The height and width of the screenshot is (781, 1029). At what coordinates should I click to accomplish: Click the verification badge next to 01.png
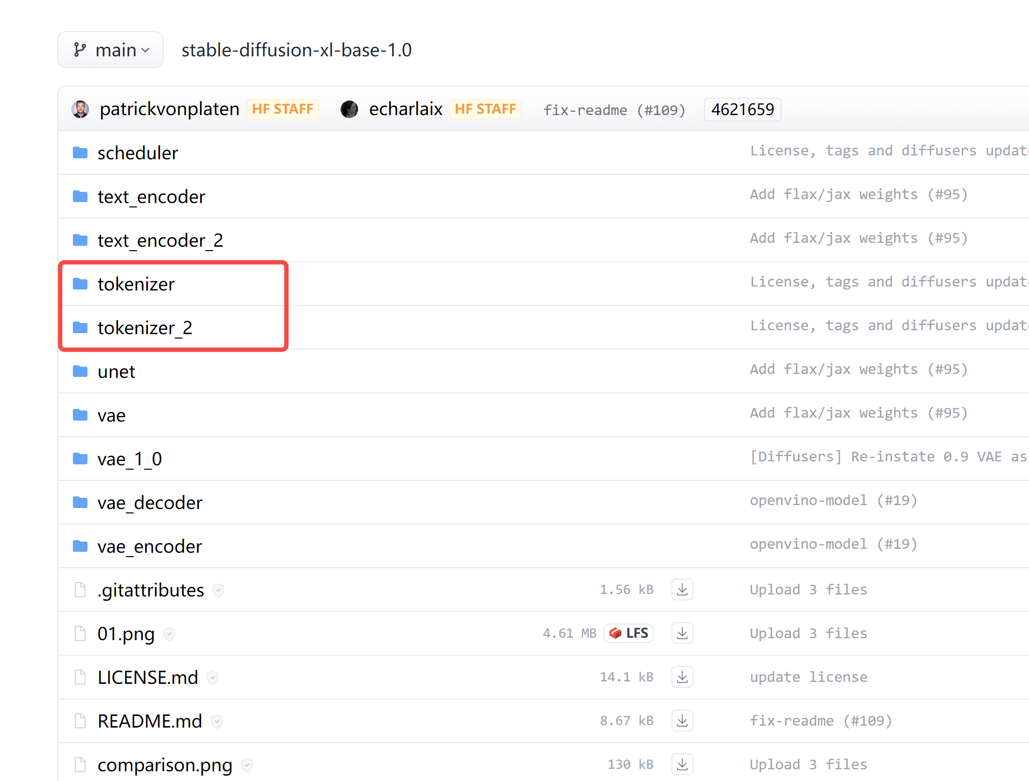point(169,634)
